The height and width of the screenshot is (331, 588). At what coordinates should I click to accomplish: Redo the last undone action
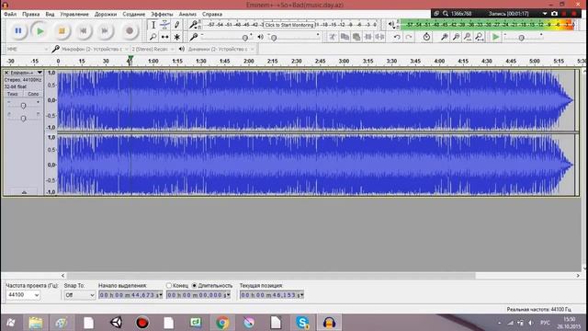(x=409, y=37)
